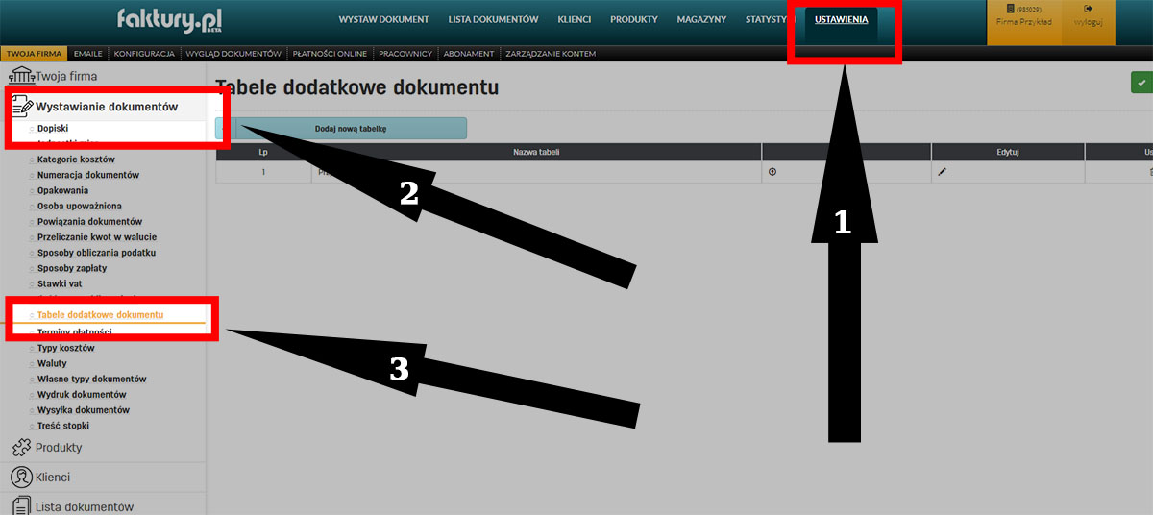This screenshot has width=1153, height=515.
Task: Open Lista dokumentów in top navigation
Action: coord(493,19)
